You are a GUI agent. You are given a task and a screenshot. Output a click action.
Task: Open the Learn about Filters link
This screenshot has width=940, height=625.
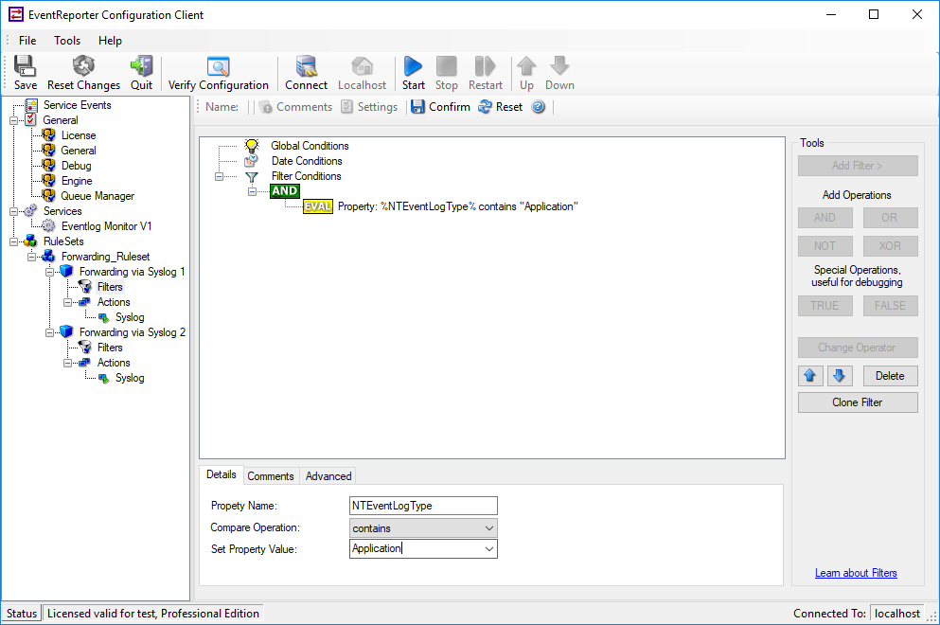pos(856,573)
